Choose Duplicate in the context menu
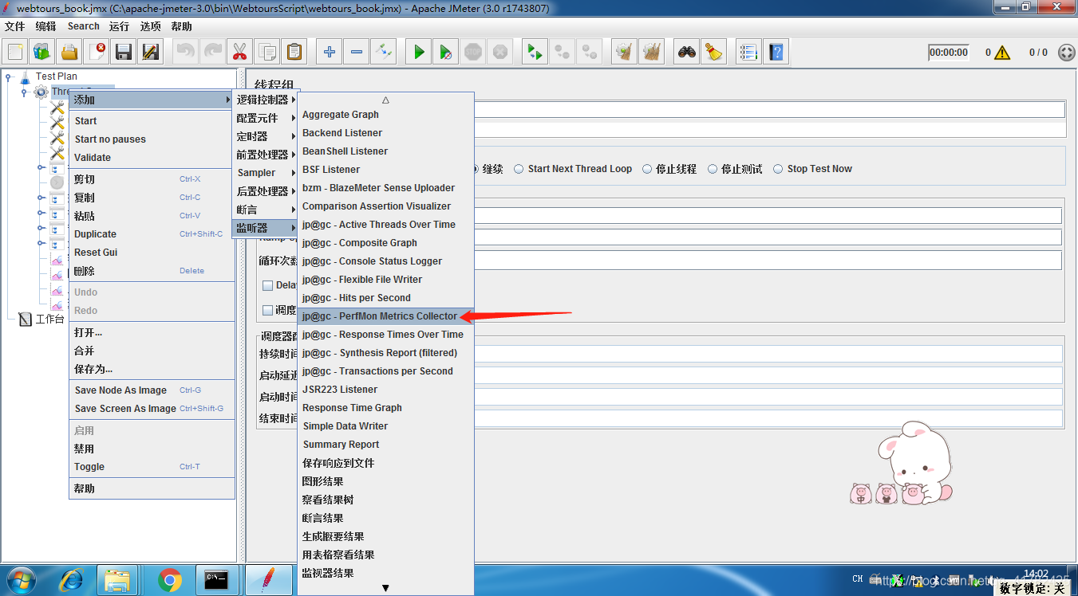The width and height of the screenshot is (1078, 596). pos(152,234)
